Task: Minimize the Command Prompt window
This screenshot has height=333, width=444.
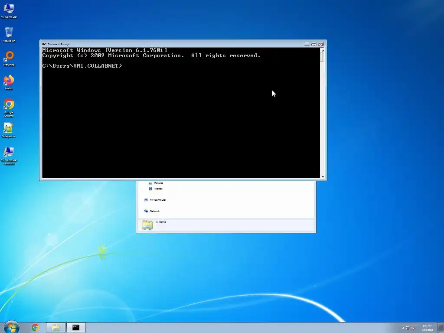Action: tap(307, 44)
